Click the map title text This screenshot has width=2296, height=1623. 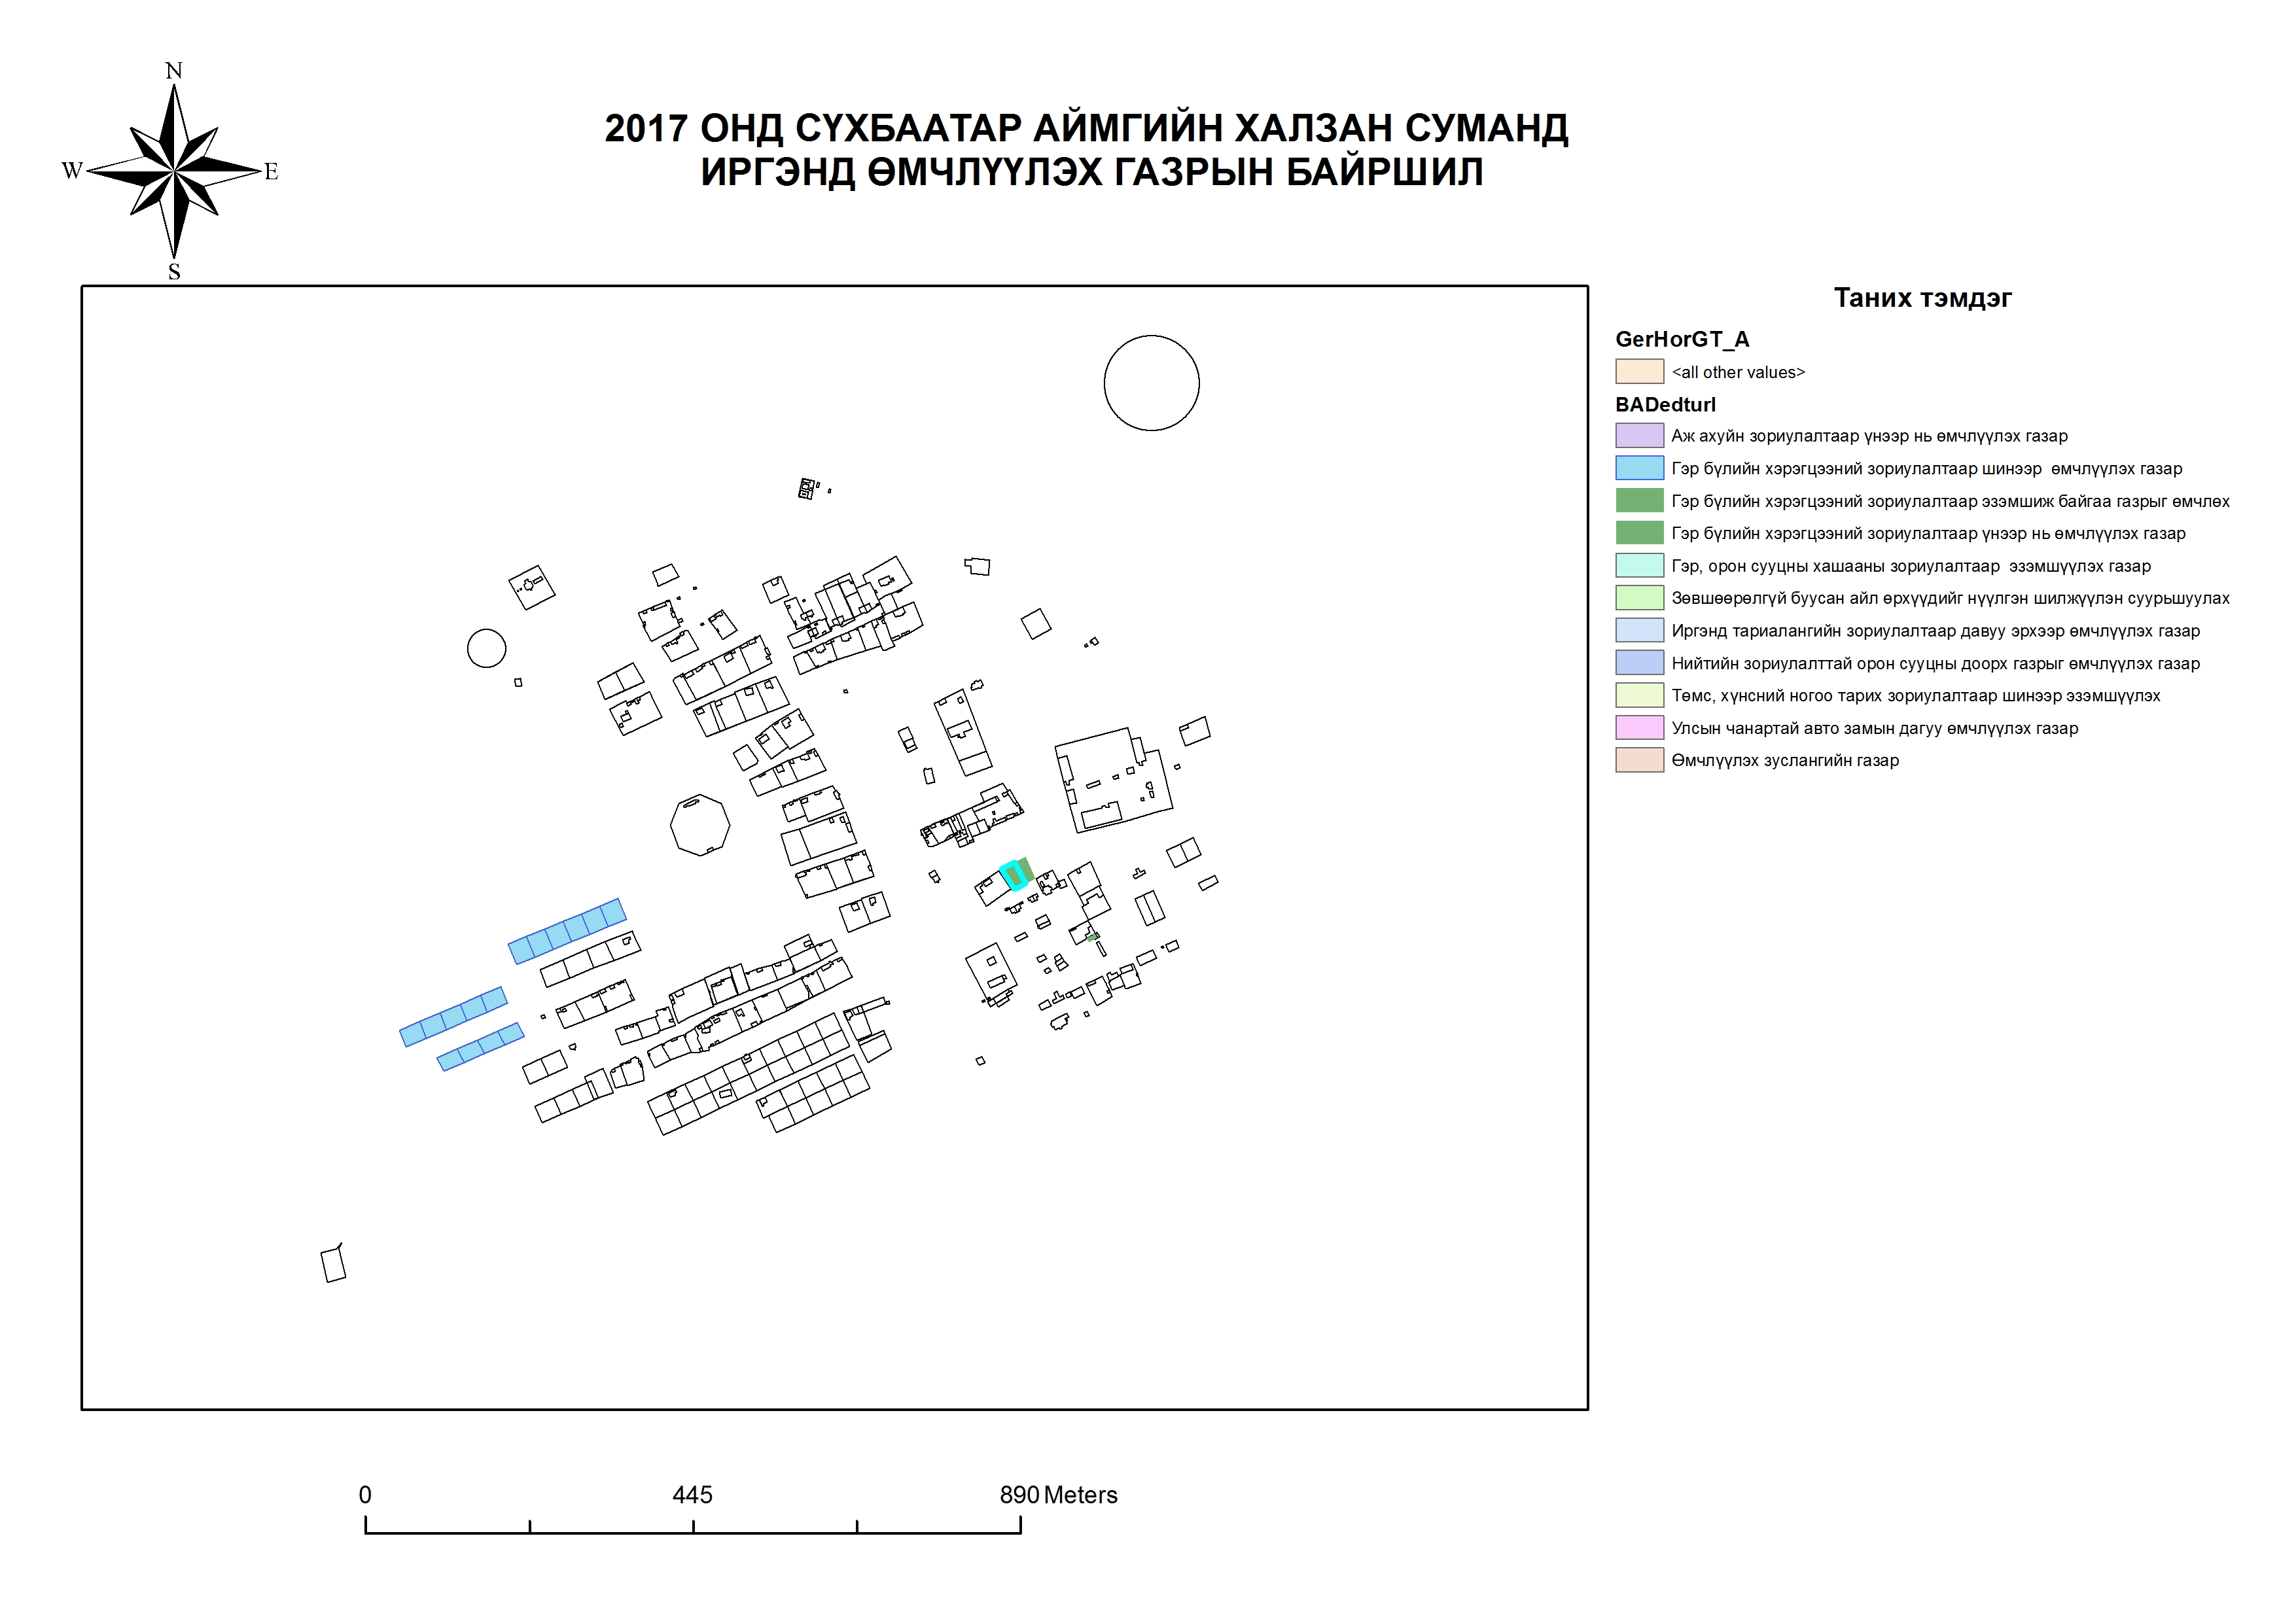tap(1087, 150)
